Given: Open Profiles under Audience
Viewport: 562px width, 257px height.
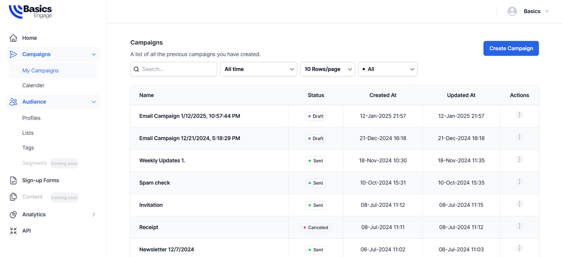Looking at the screenshot, I should click(31, 118).
